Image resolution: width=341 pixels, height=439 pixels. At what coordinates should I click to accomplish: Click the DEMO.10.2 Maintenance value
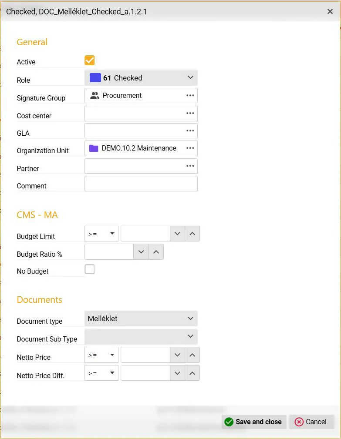point(139,148)
